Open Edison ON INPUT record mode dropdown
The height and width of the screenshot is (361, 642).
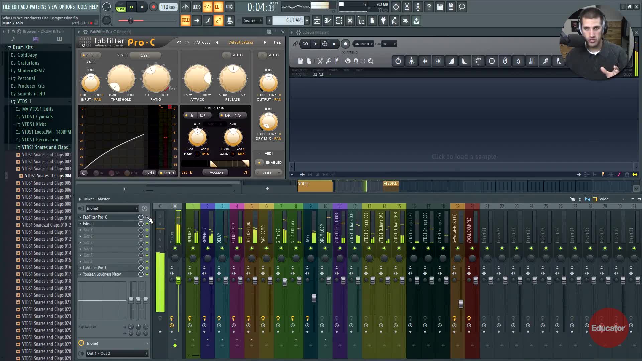pos(363,44)
